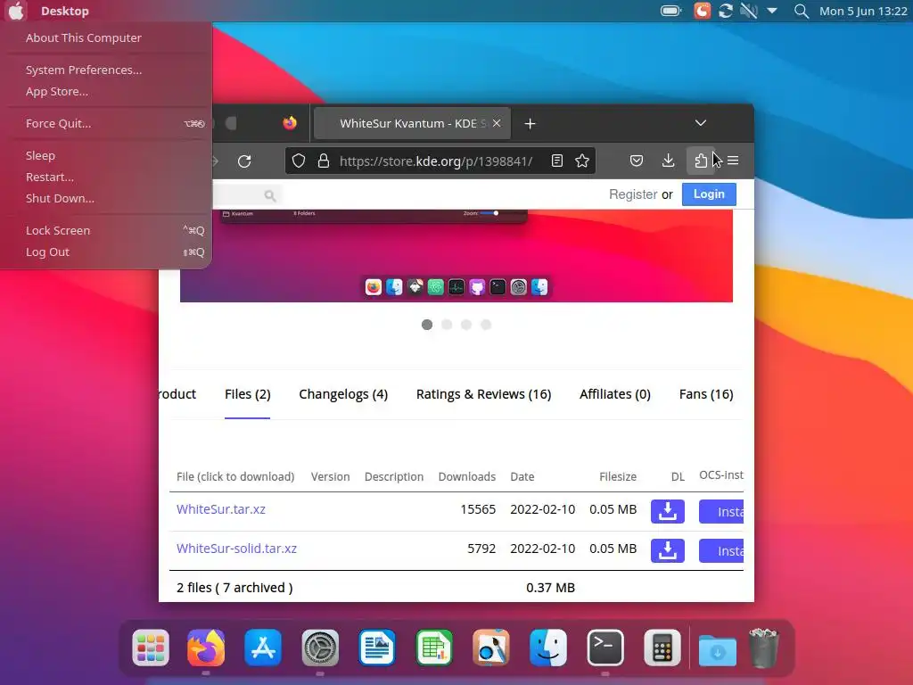Viewport: 913px width, 685px height.
Task: Open the Spotlight search magnifier
Action: pos(802,11)
